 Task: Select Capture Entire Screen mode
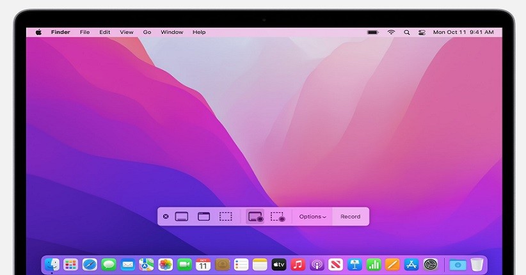click(x=182, y=217)
